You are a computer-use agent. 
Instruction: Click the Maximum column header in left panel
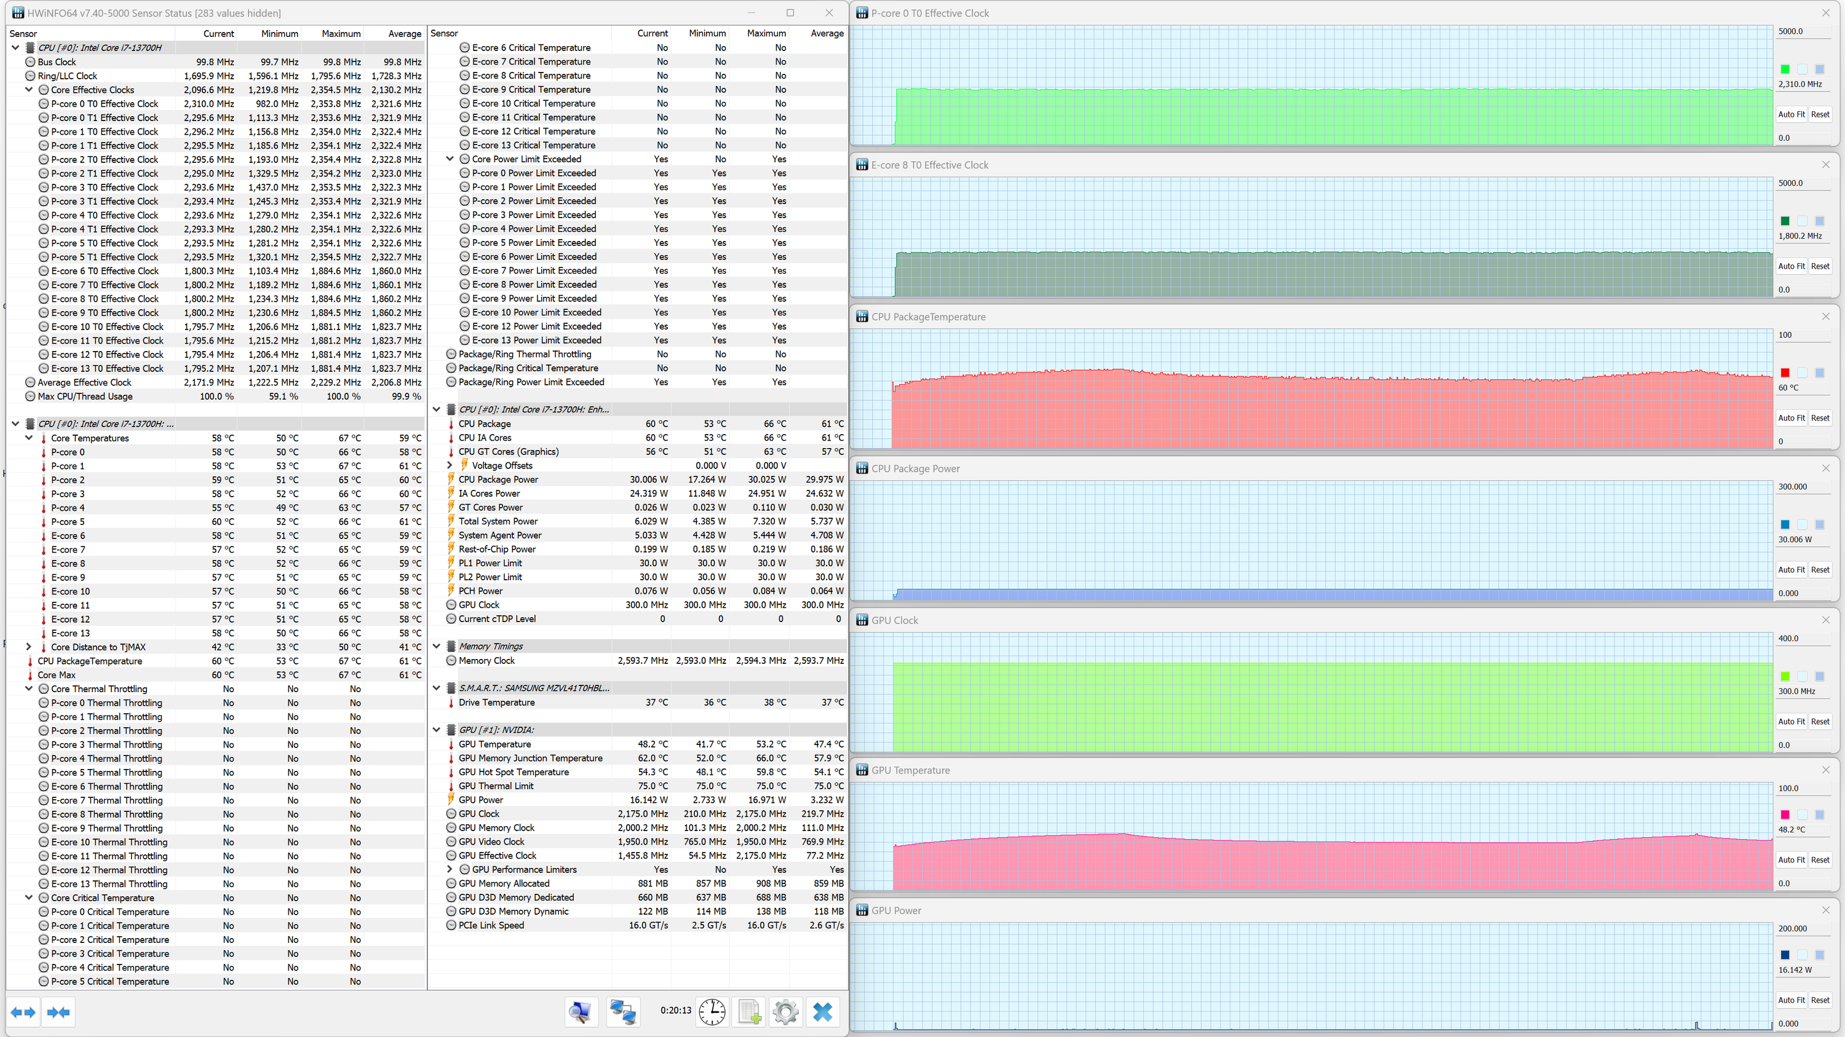click(341, 34)
